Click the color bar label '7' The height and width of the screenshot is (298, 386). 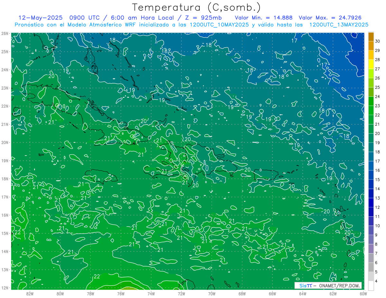coord(377,253)
